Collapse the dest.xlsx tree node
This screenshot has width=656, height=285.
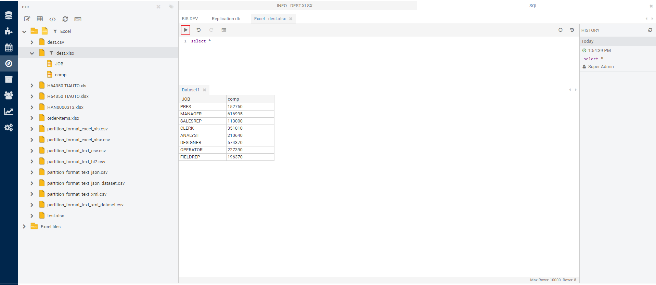tap(32, 53)
